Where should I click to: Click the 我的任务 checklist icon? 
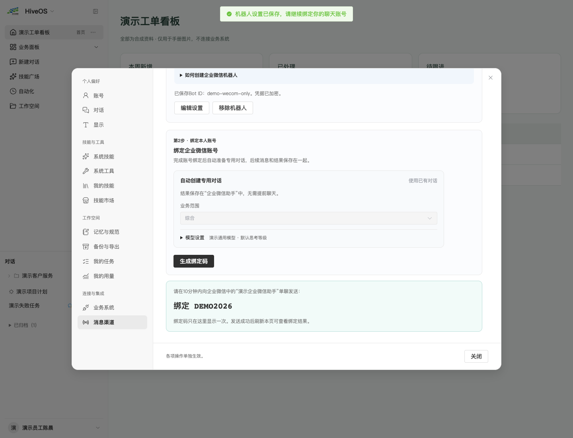click(86, 261)
